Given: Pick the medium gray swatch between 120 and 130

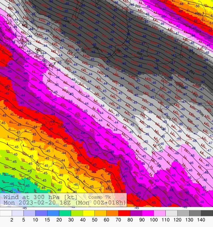Looking at the screenshot, I should [x=184, y=213].
